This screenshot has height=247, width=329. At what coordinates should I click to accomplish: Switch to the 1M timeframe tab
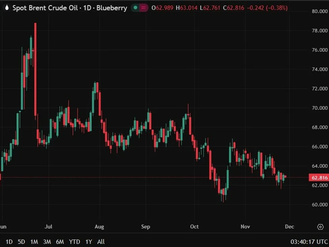coord(34,242)
